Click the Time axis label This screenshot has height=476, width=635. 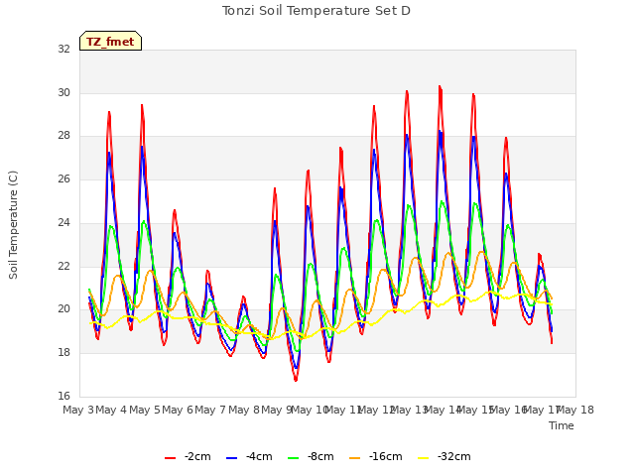pos(562,425)
